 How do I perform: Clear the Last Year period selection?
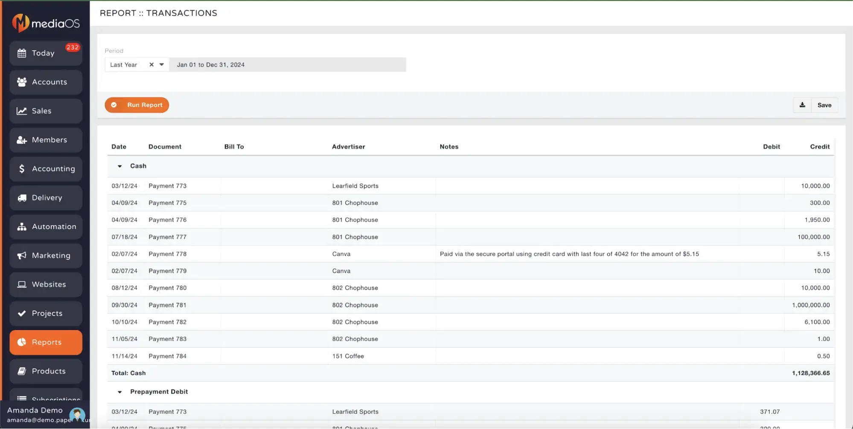151,64
